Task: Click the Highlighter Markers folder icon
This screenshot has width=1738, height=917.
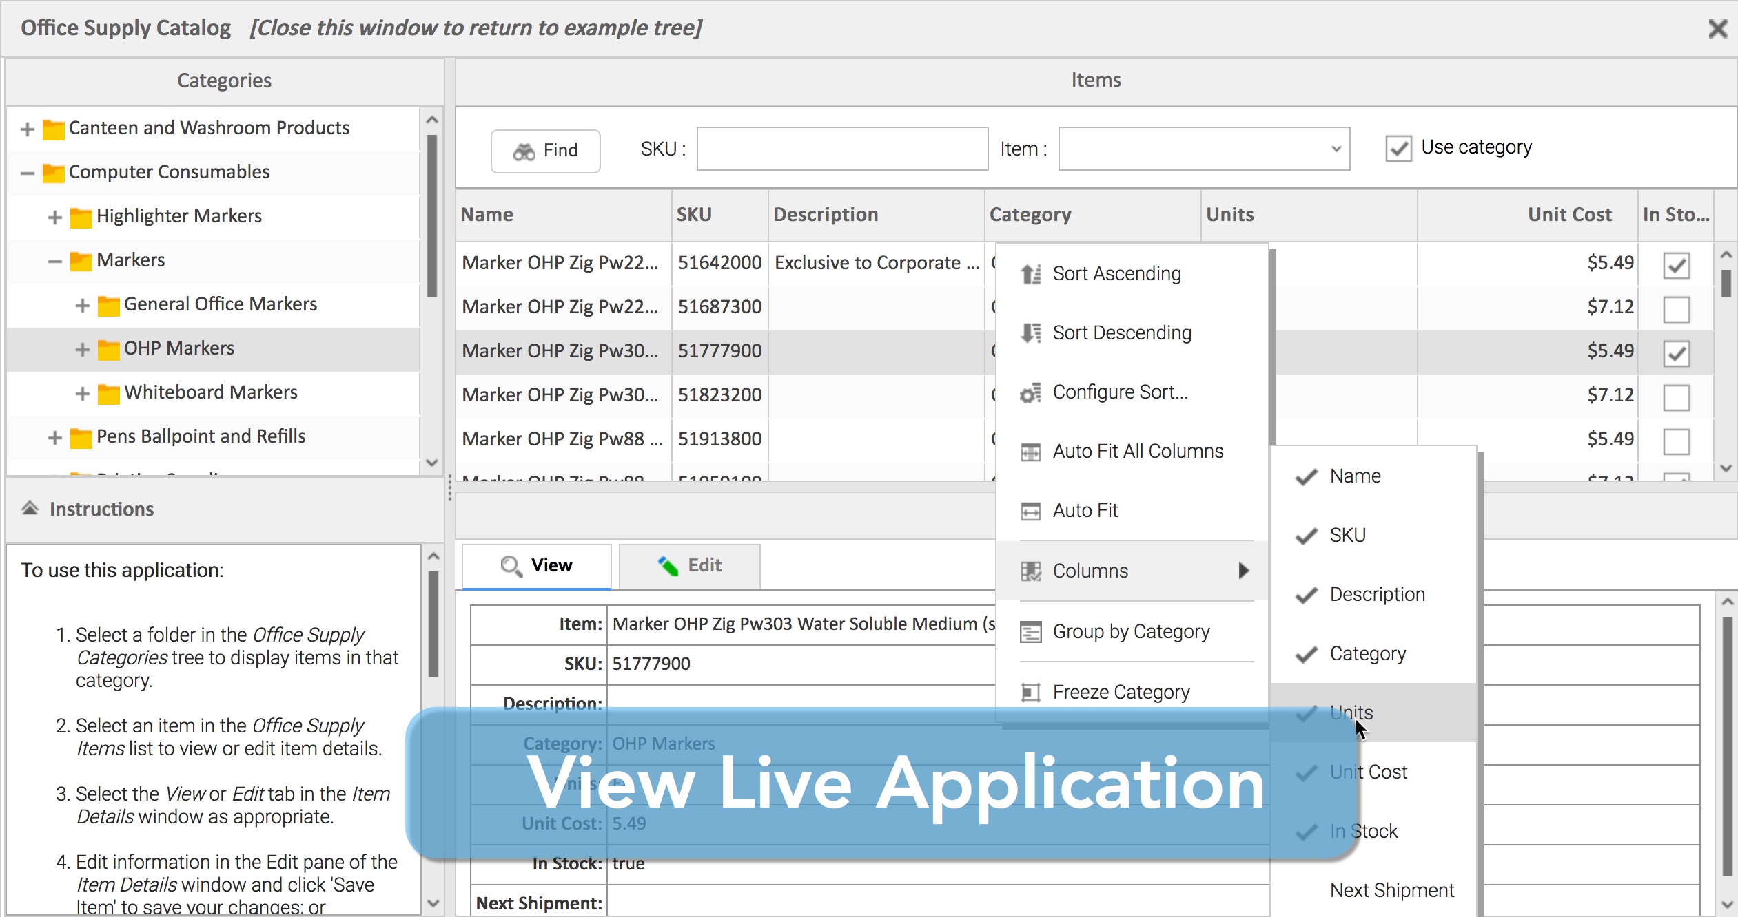Action: tap(81, 217)
